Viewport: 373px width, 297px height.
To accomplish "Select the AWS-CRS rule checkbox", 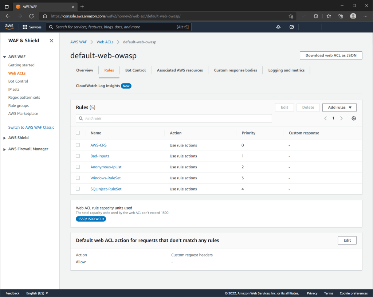I will (x=78, y=145).
